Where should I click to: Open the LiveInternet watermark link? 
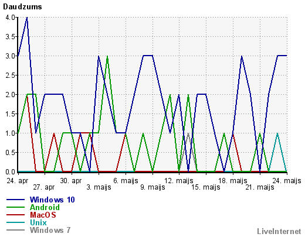[x=279, y=231]
